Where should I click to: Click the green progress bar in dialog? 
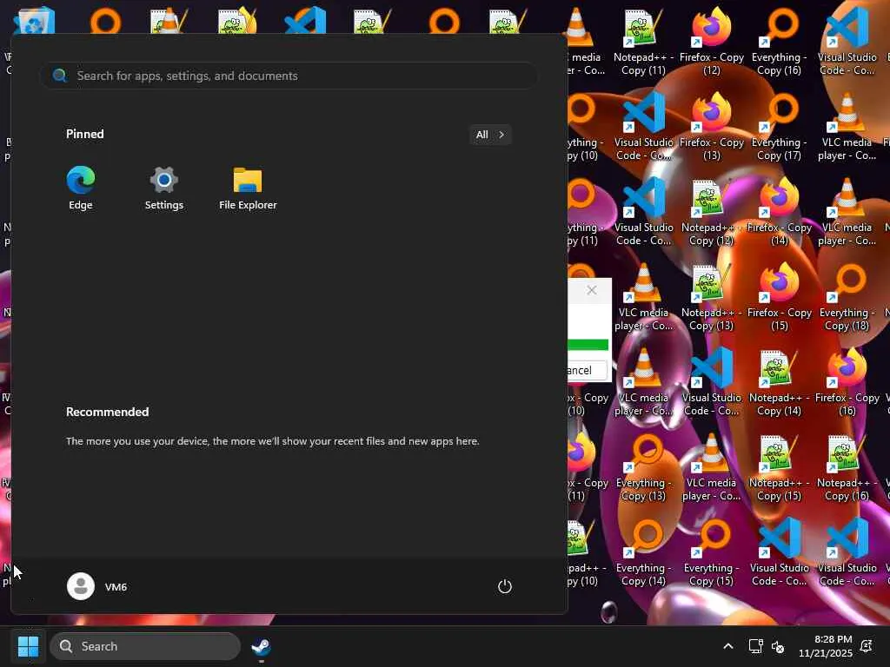click(588, 345)
